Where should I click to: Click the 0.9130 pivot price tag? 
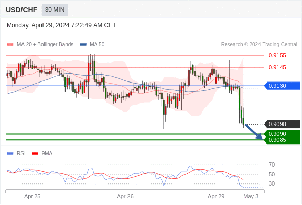tap(282, 86)
